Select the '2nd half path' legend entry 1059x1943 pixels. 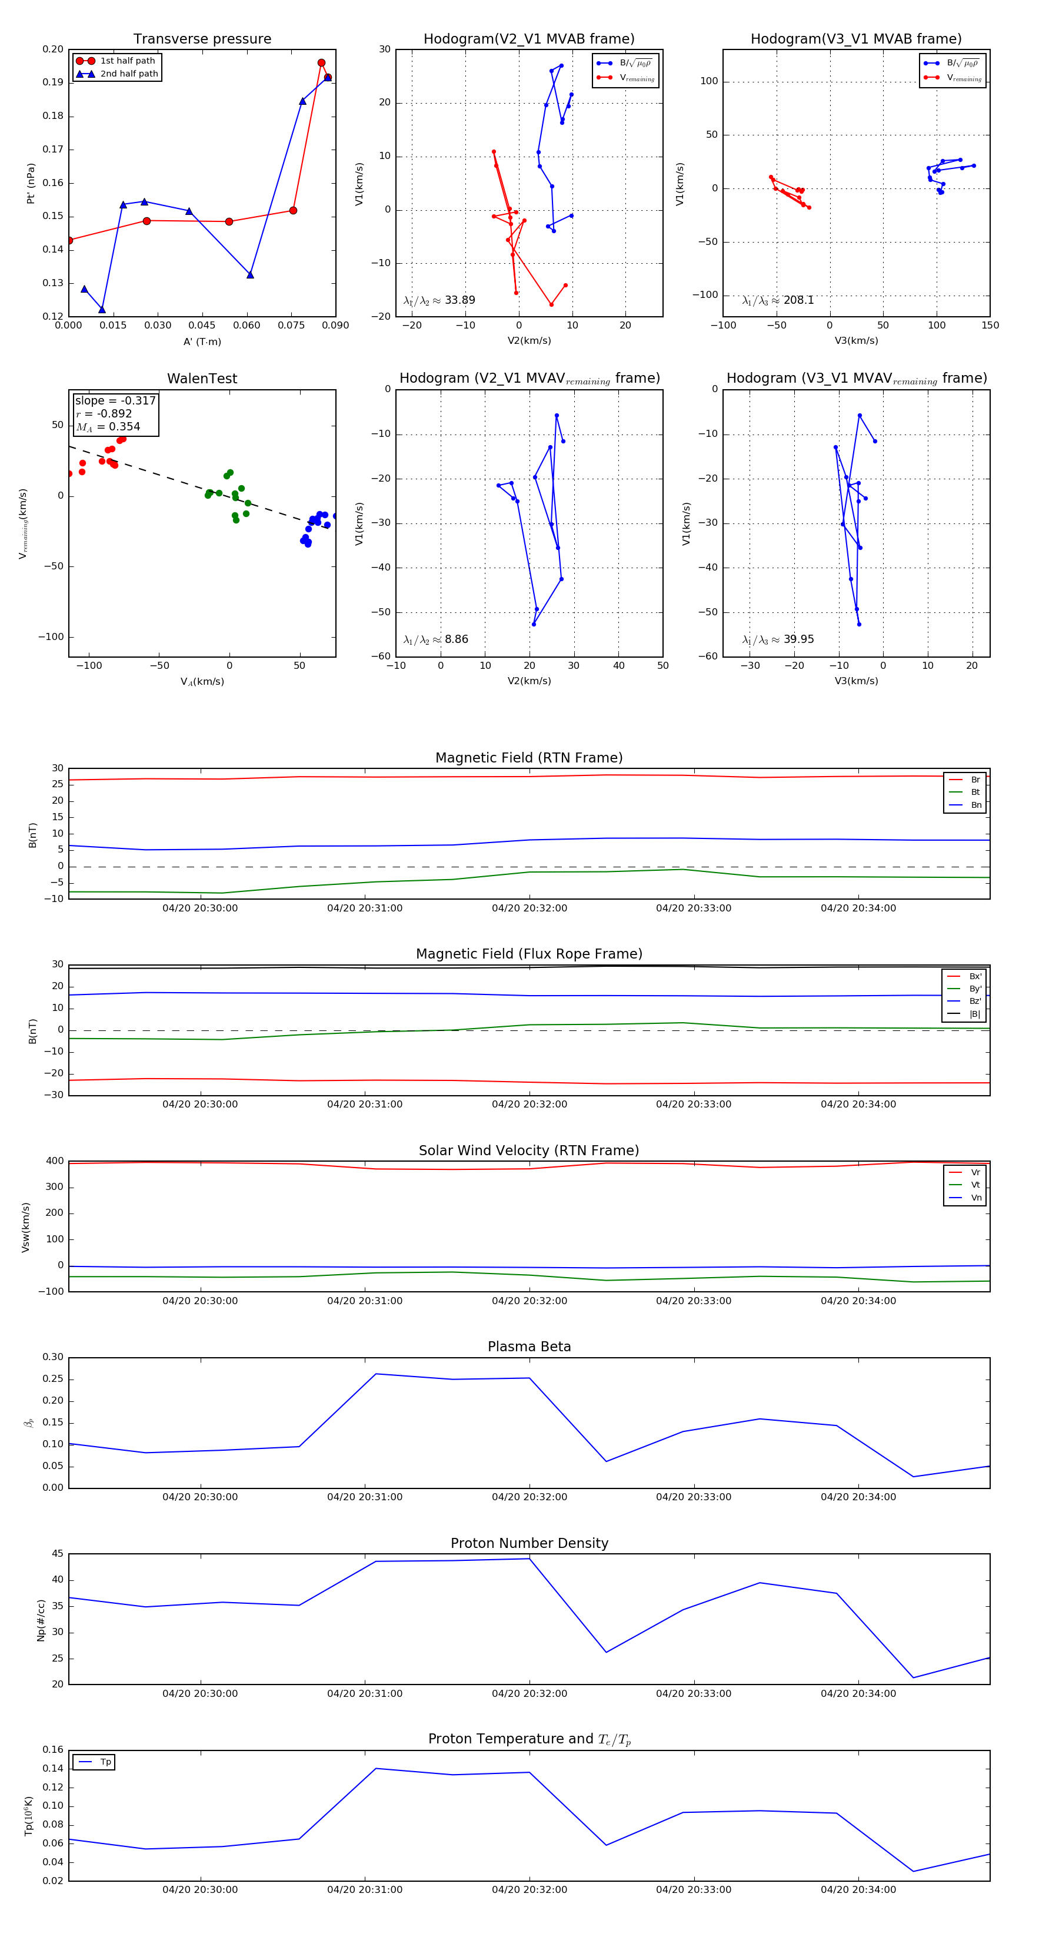(x=118, y=74)
